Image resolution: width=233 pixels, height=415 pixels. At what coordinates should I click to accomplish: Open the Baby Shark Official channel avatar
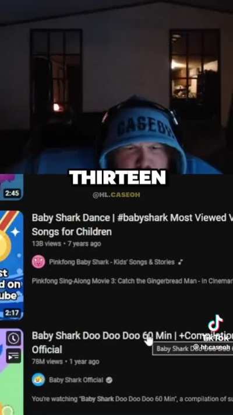(38, 379)
